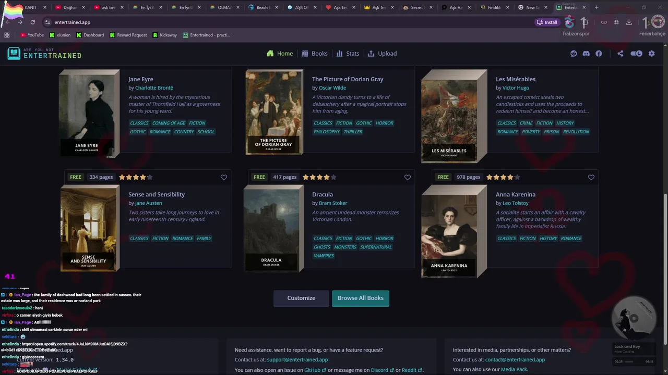Click the contact@entertrained.app email link
The width and height of the screenshot is (668, 375).
(515, 360)
